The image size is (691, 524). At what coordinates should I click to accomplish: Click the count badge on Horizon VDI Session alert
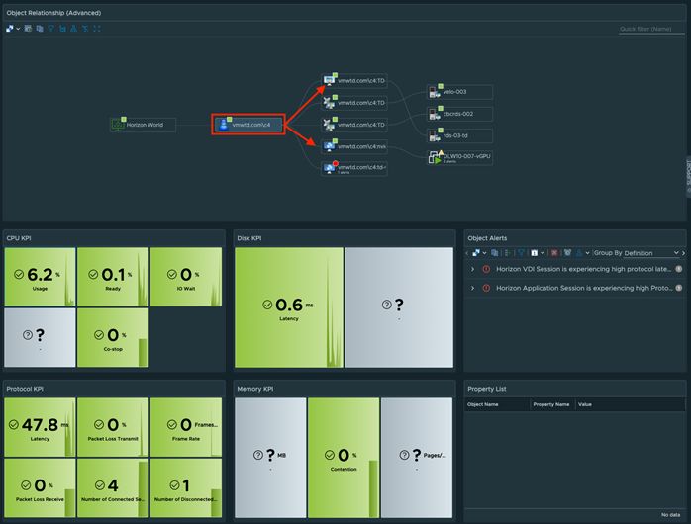point(679,269)
